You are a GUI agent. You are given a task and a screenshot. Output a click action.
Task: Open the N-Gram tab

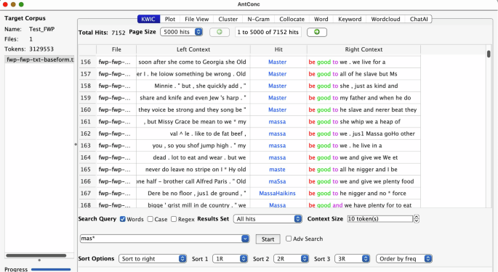point(258,19)
